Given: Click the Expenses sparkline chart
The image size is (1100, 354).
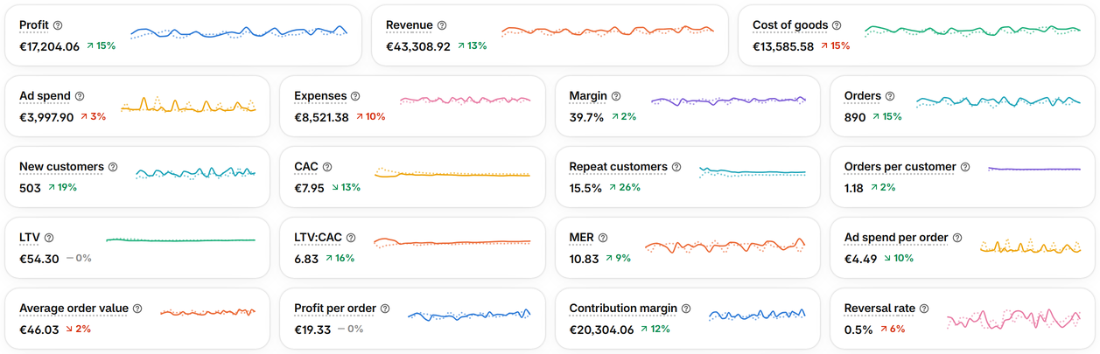Looking at the screenshot, I should [x=466, y=101].
